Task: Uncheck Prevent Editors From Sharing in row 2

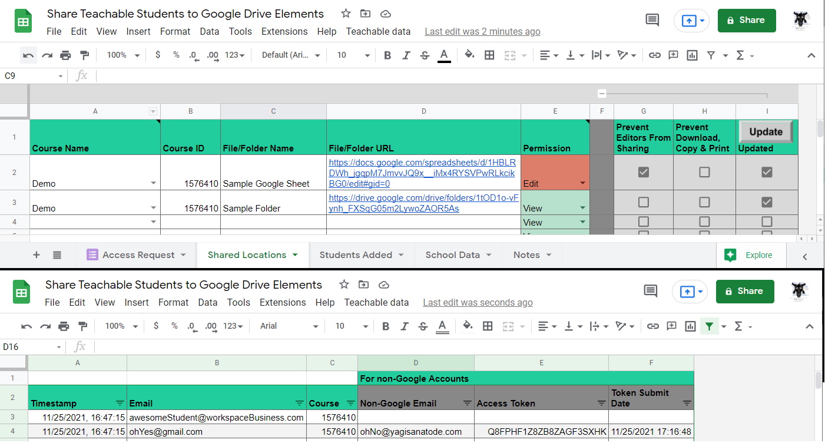Action: click(x=644, y=172)
